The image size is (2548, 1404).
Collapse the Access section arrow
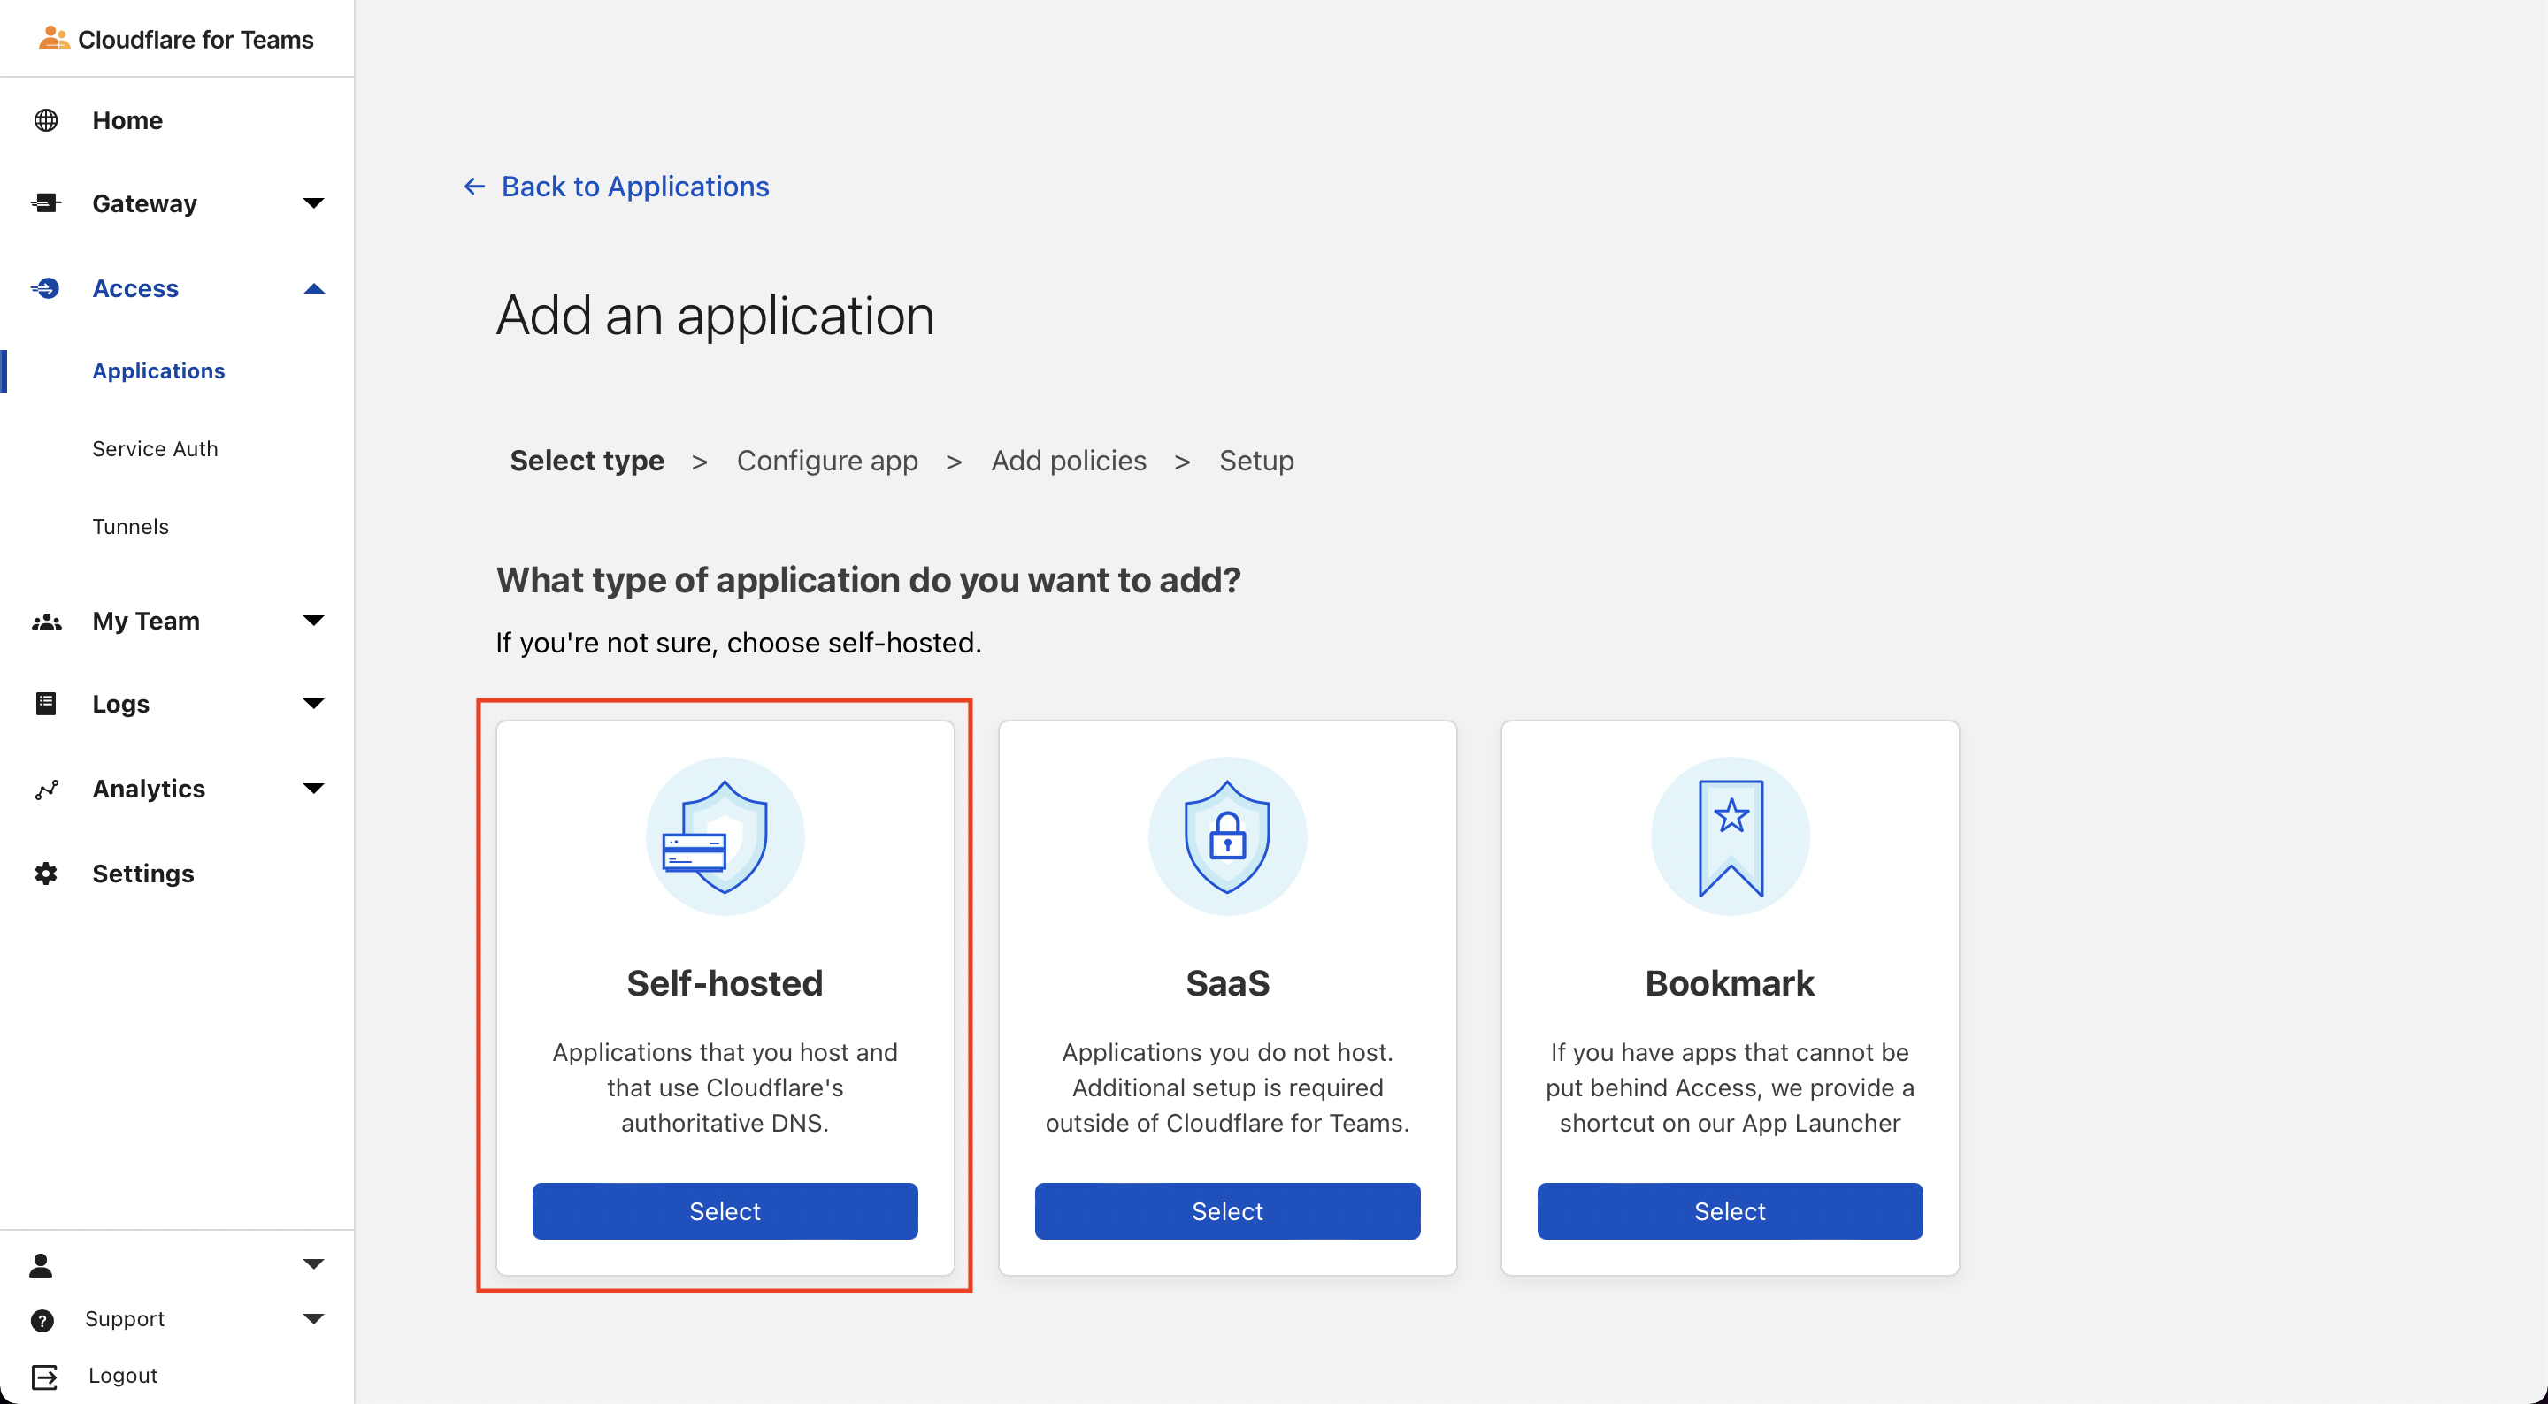coord(313,289)
